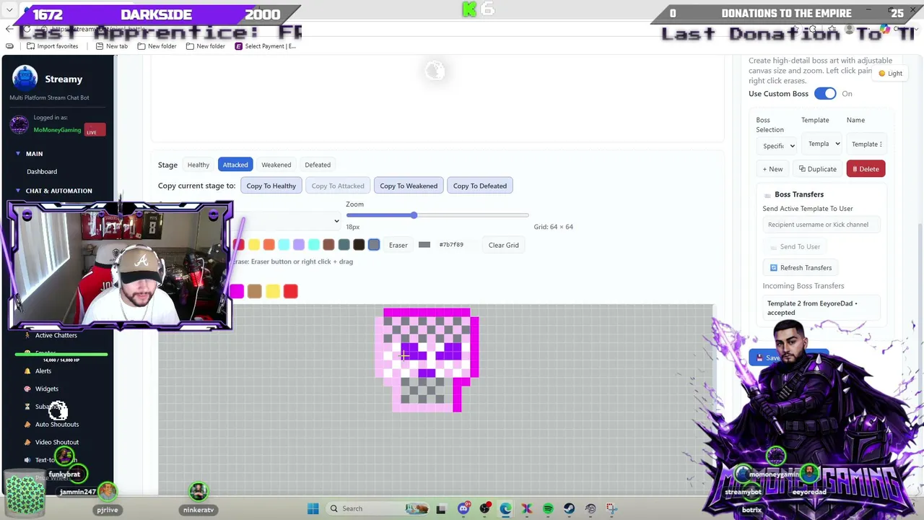Screen dimensions: 924x520
Task: Pick the black color swatch
Action: coord(359,246)
